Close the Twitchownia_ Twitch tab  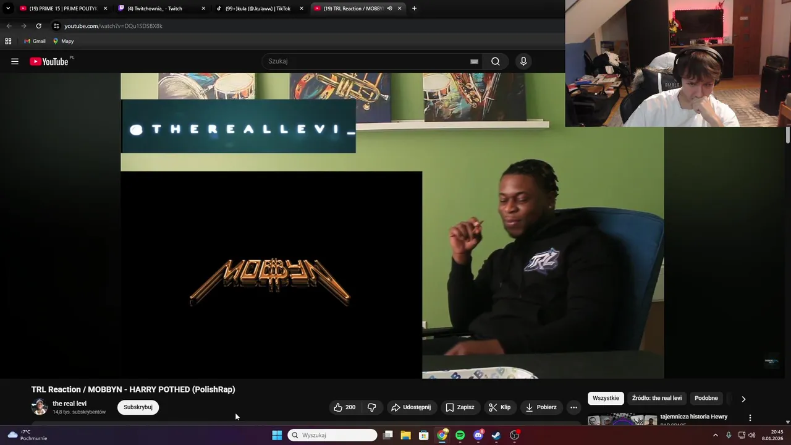pos(203,9)
